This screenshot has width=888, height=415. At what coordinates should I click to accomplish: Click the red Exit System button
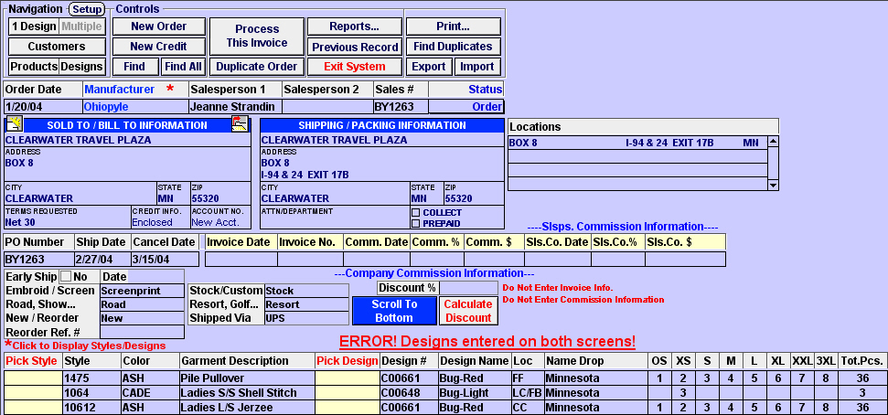pos(355,66)
